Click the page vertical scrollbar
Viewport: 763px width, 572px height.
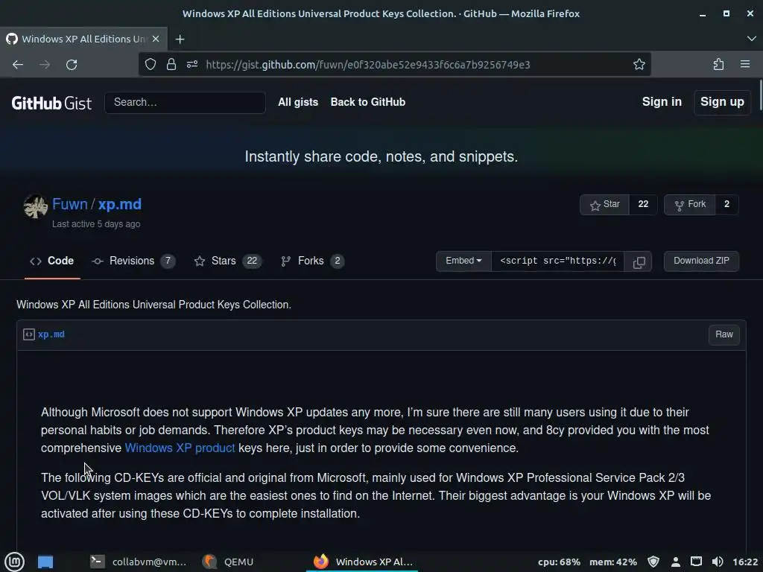point(760,95)
